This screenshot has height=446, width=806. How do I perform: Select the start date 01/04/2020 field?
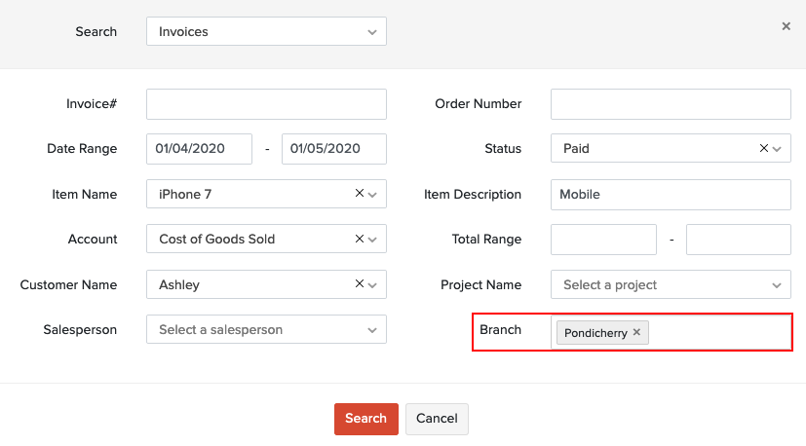[199, 149]
